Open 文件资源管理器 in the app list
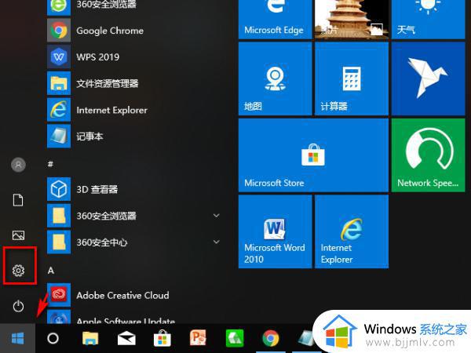Screen dimensions: 471x353 (x=134, y=83)
